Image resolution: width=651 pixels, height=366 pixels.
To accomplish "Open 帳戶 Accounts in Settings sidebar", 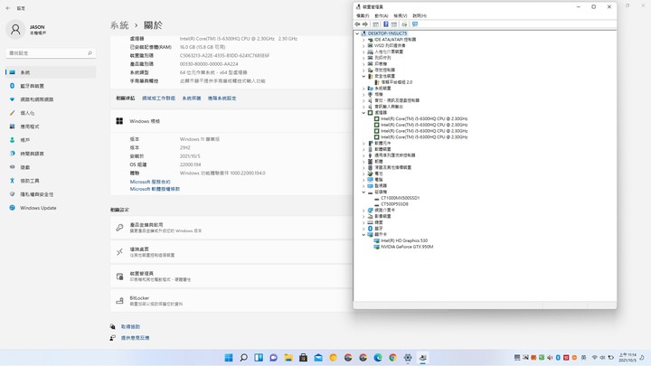I will (x=51, y=140).
